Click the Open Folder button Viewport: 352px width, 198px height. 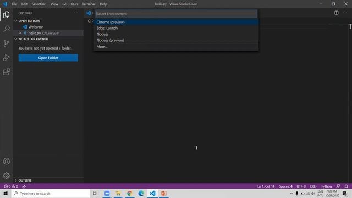(48, 58)
